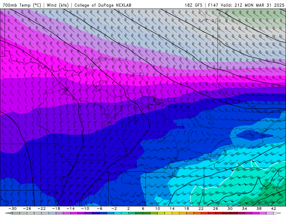
Task: Click the -2 label on the color scale
Action: [x=114, y=209]
